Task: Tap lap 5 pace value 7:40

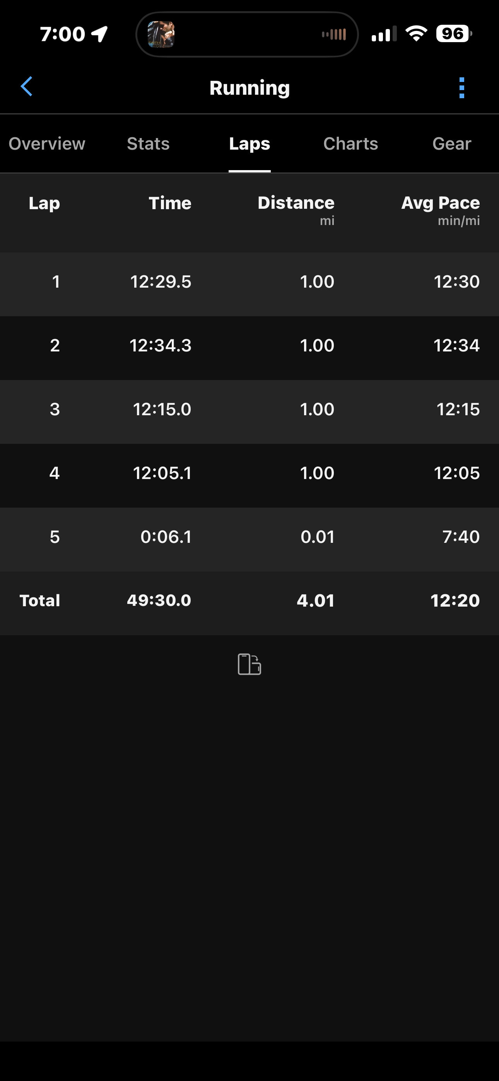Action: click(461, 537)
